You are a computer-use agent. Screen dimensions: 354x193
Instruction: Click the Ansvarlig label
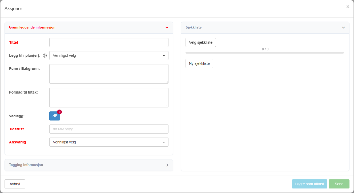pyautogui.click(x=18, y=142)
